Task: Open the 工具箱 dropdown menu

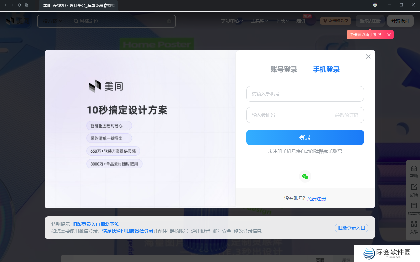Action: pos(259,20)
